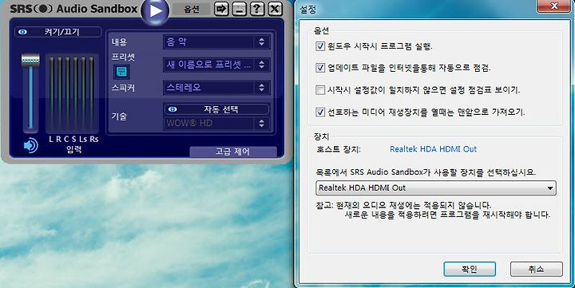Screen dimensions: 575x288
Task: Click the blue play button in SRS Audio Sandbox
Action: pyautogui.click(x=155, y=10)
